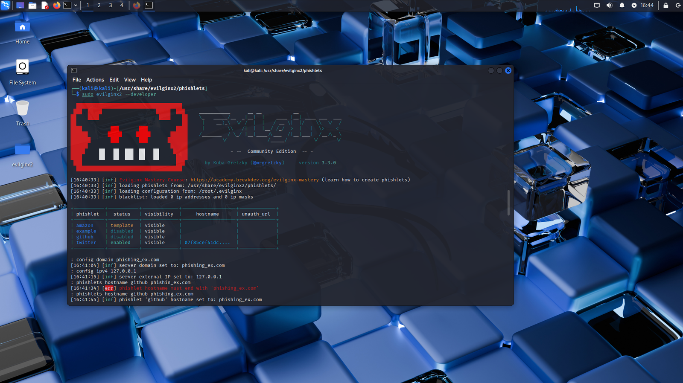Click the terminal vertical scrollbar handle
Screen dimensions: 683x383
coord(508,203)
